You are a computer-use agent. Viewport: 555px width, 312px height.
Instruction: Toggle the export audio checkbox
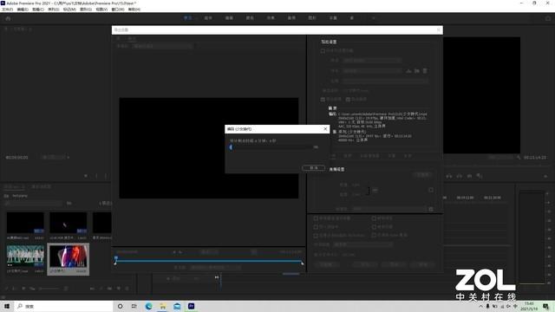coord(348,100)
